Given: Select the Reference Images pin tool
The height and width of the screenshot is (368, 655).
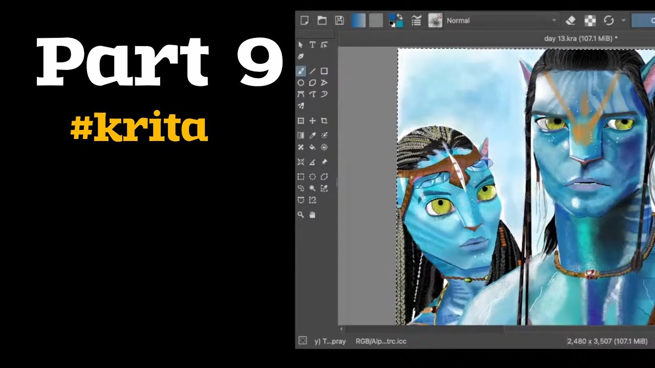Looking at the screenshot, I should point(324,162).
